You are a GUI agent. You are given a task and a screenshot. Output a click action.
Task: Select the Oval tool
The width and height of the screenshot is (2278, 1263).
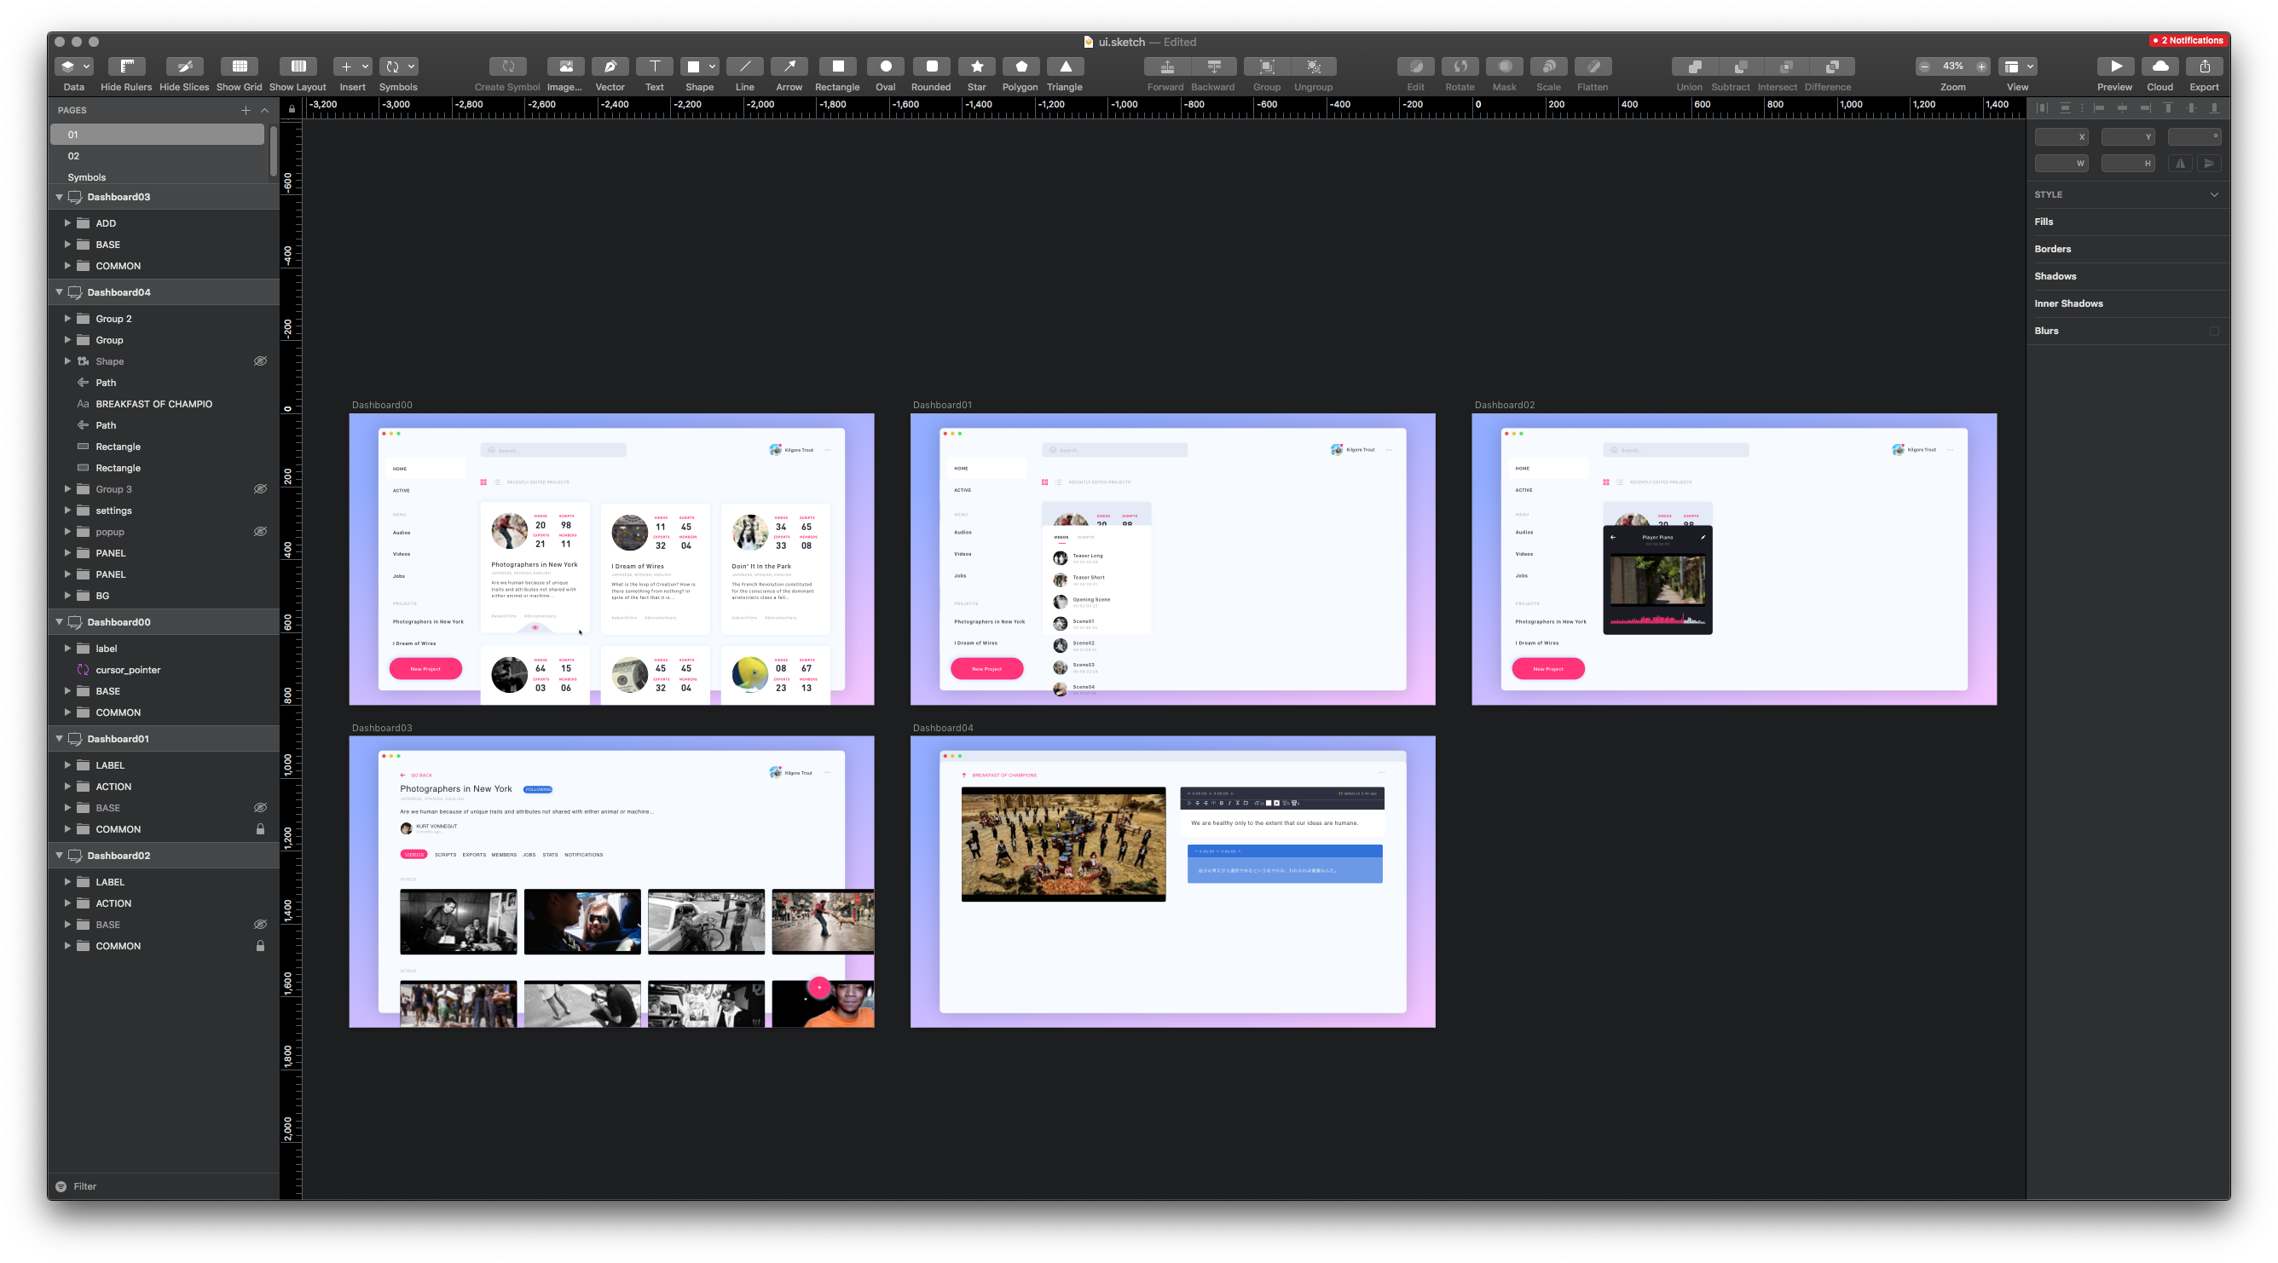(x=885, y=66)
